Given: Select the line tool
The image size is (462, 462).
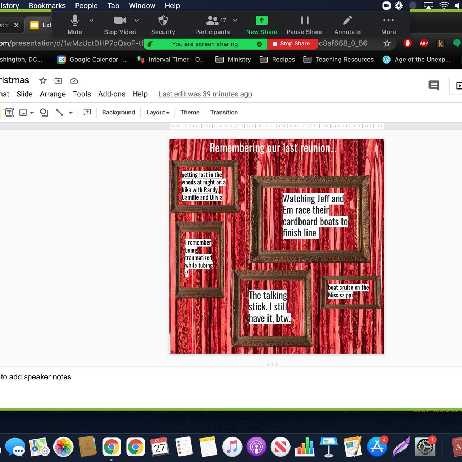Looking at the screenshot, I should pos(60,113).
